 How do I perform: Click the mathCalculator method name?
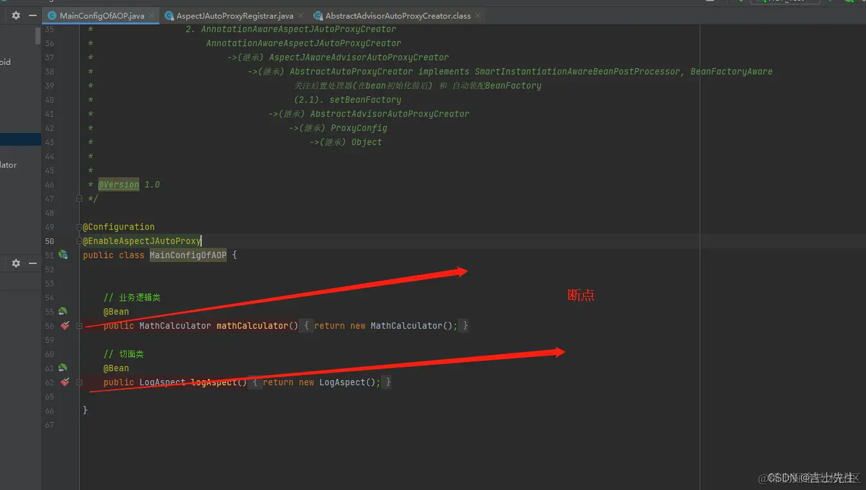tap(252, 326)
